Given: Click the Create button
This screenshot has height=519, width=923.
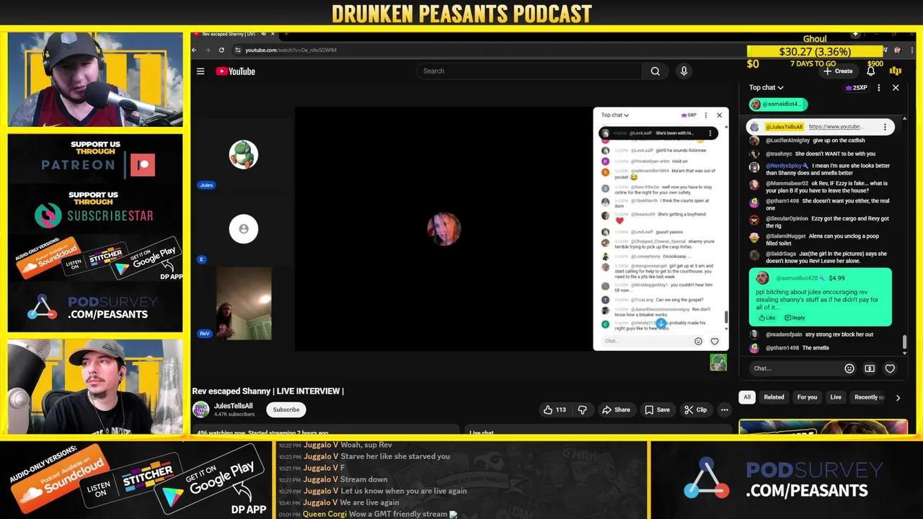Looking at the screenshot, I should point(838,71).
